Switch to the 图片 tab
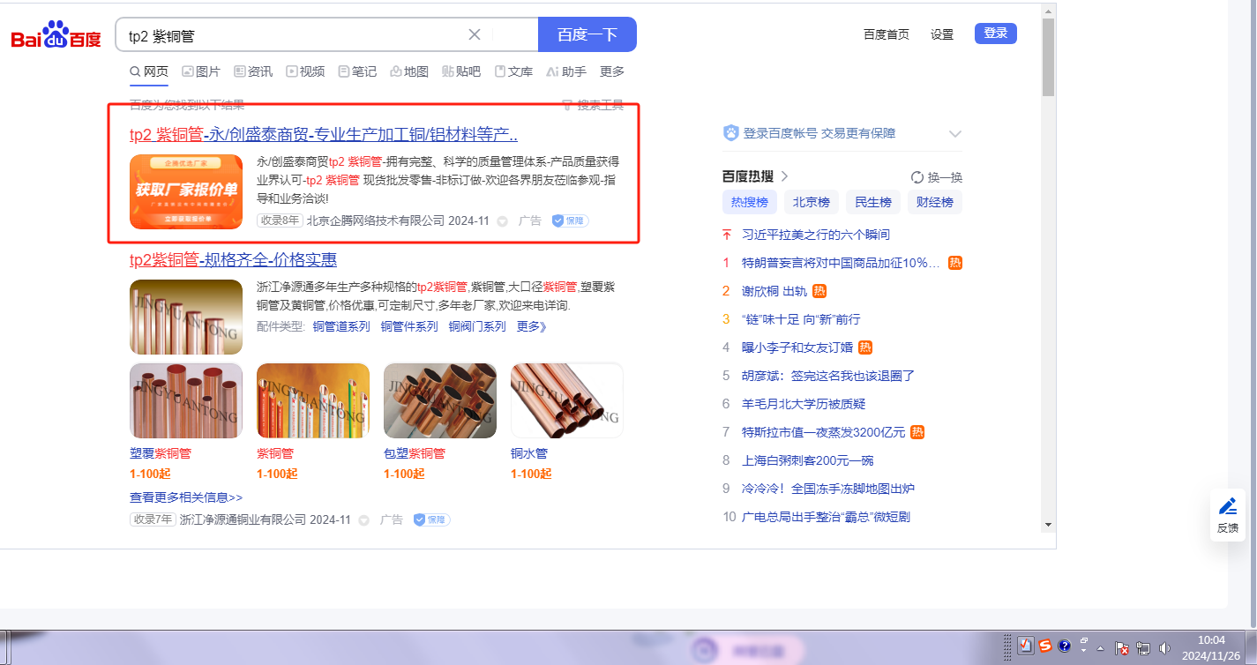1257x665 pixels. click(x=201, y=71)
